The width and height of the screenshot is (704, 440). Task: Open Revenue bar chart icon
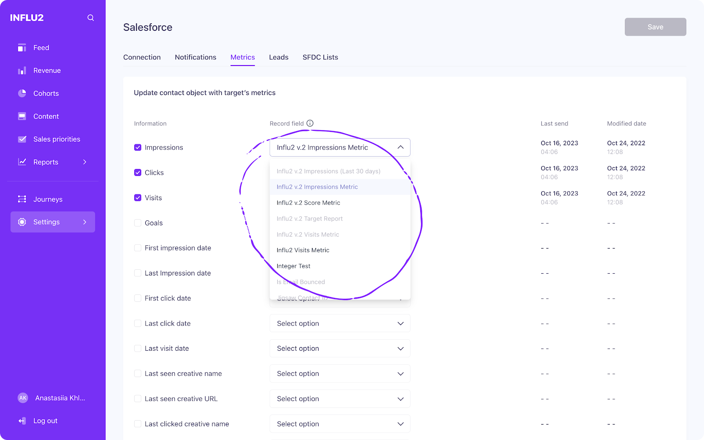(22, 70)
